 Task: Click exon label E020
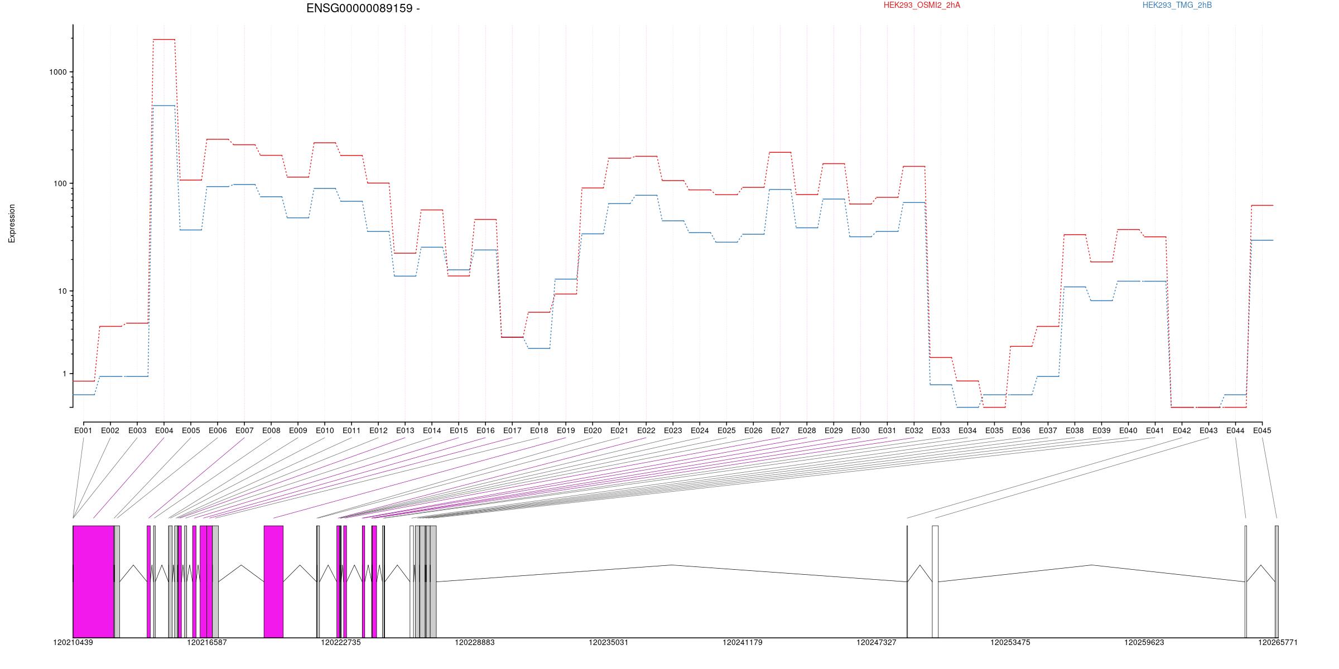[x=593, y=430]
